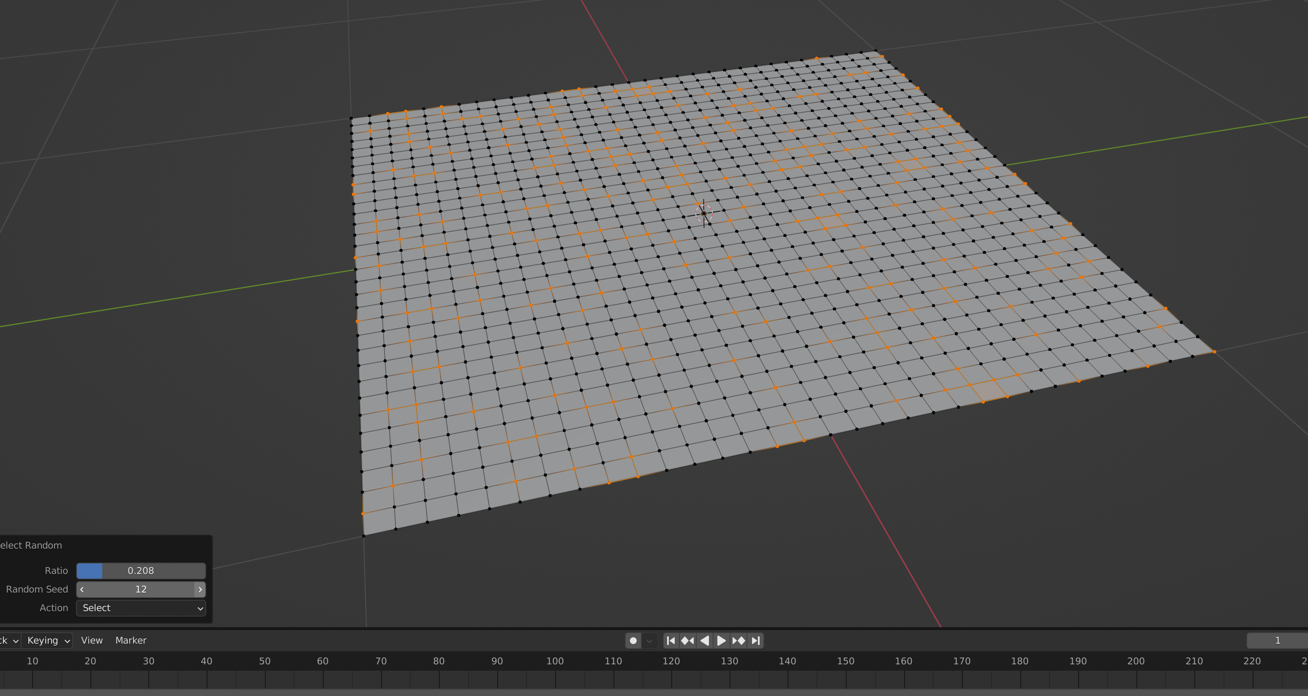The image size is (1308, 696).
Task: Click the 3D cursor at mesh center
Action: pos(704,214)
